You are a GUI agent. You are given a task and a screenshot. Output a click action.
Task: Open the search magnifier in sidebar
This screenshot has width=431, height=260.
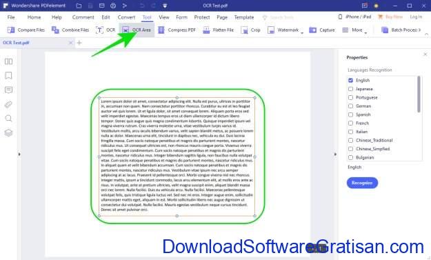[x=8, y=119]
